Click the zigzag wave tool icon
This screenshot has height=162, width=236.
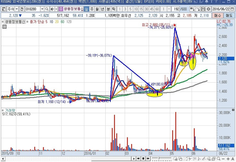(199, 159)
